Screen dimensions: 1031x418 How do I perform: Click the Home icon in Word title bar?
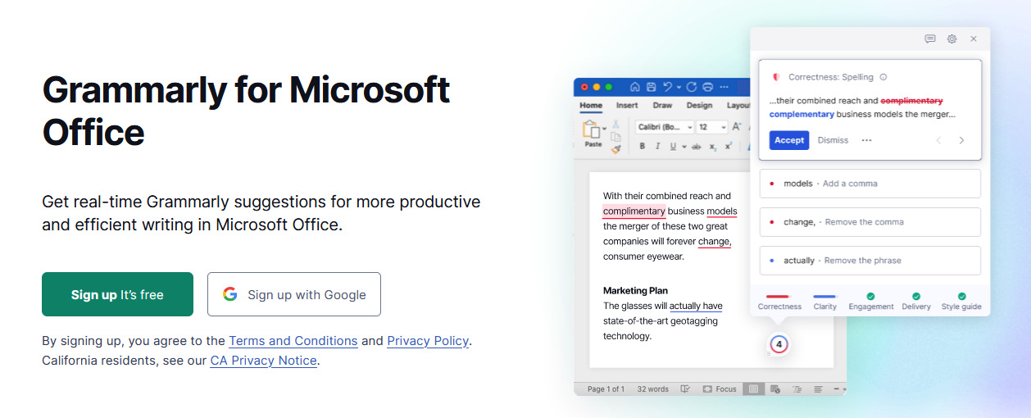[635, 87]
